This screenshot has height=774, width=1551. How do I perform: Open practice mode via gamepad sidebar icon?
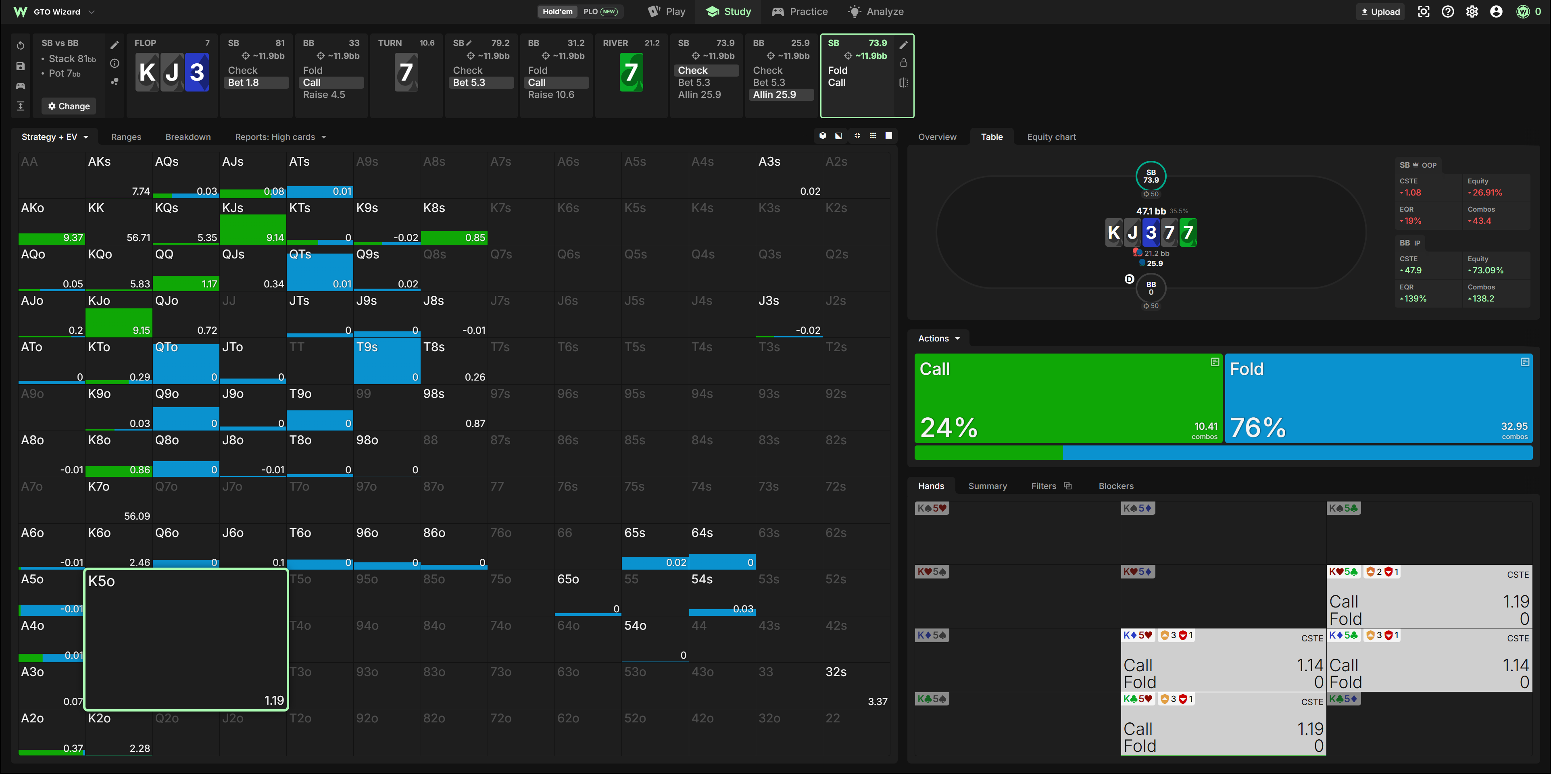pyautogui.click(x=21, y=86)
